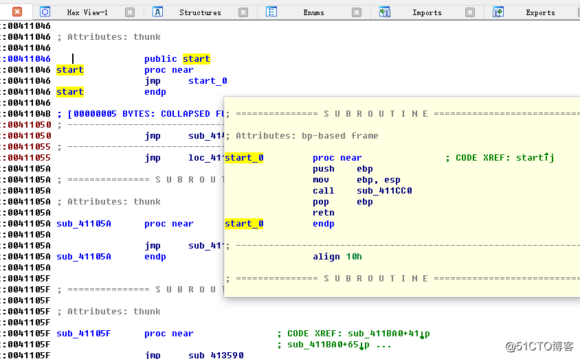Click 'sub_41105A' label at endp
Image resolution: width=580 pixels, height=359 pixels.
coord(84,257)
